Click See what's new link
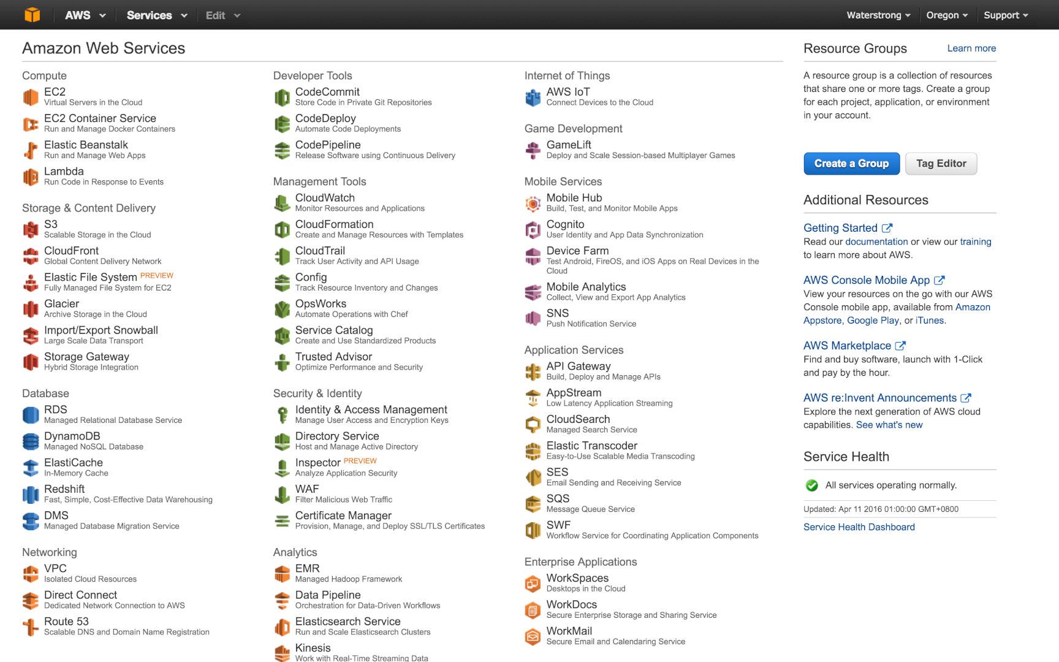 point(889,425)
